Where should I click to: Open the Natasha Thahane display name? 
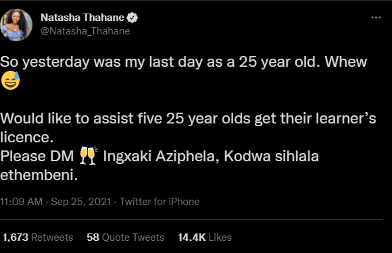(x=82, y=18)
